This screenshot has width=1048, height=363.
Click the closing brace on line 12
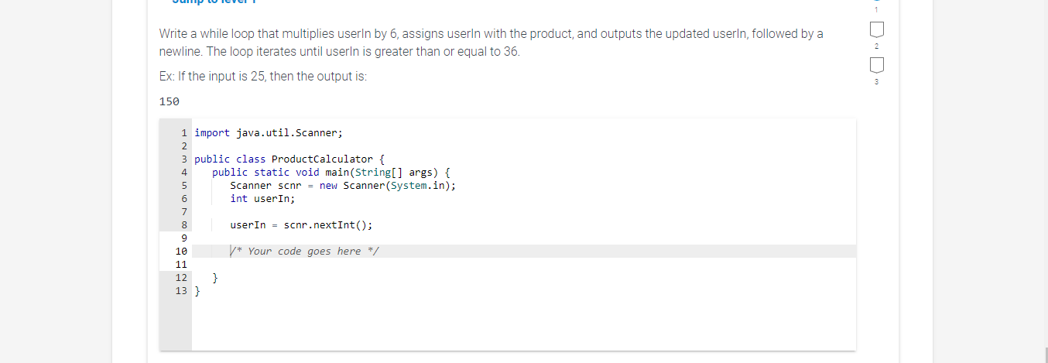[x=215, y=278]
